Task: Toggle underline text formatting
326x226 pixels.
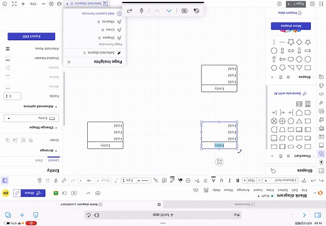Action: tap(221, 180)
